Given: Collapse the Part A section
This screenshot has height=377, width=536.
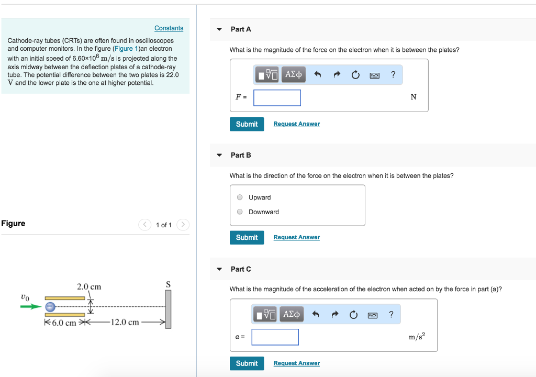Looking at the screenshot, I should pyautogui.click(x=219, y=29).
